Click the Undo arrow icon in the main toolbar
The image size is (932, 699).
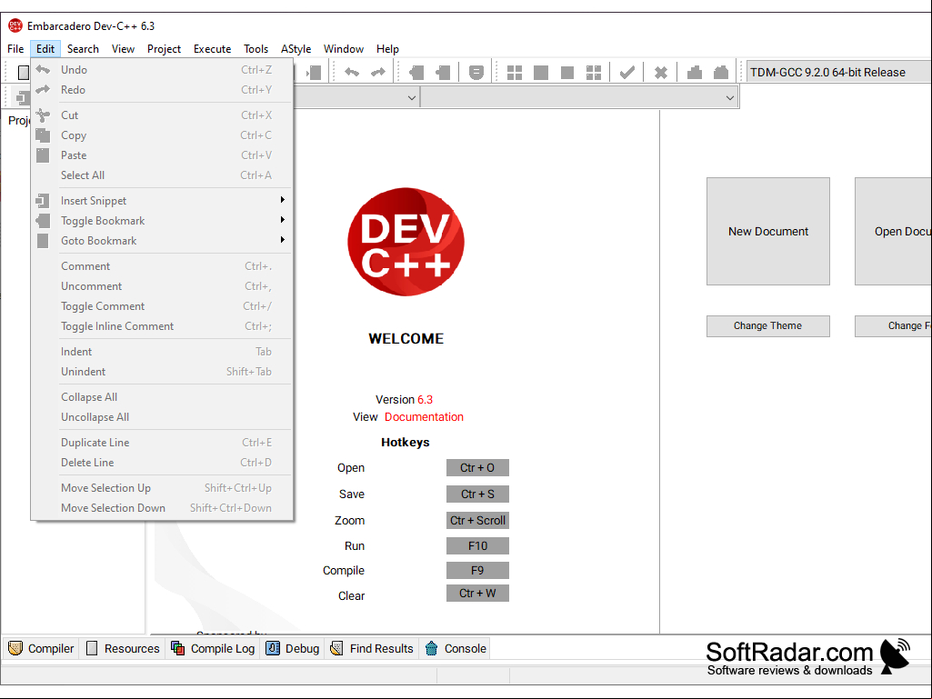tap(352, 73)
